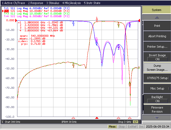
Task: Click the System softkey header
Action: click(157, 10)
